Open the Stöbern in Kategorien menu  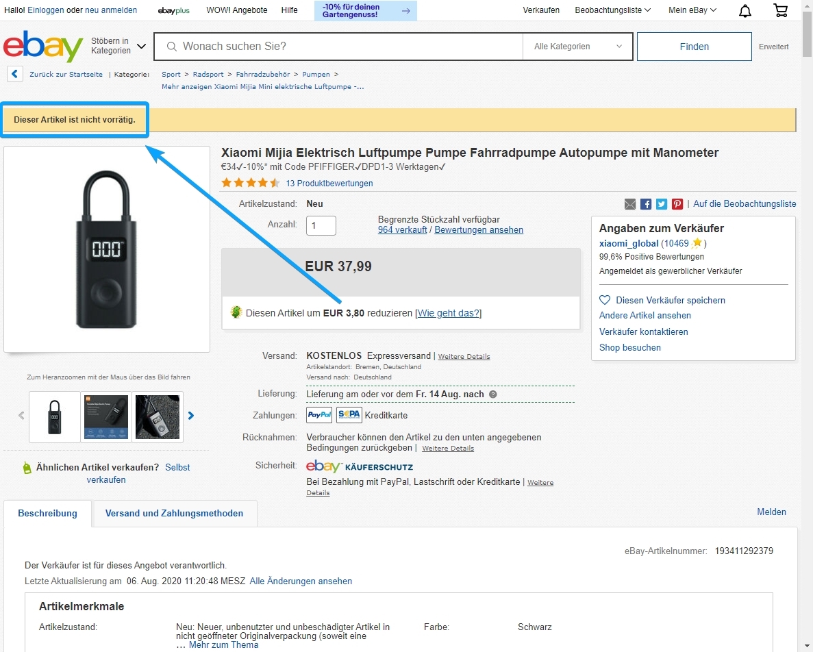point(118,47)
